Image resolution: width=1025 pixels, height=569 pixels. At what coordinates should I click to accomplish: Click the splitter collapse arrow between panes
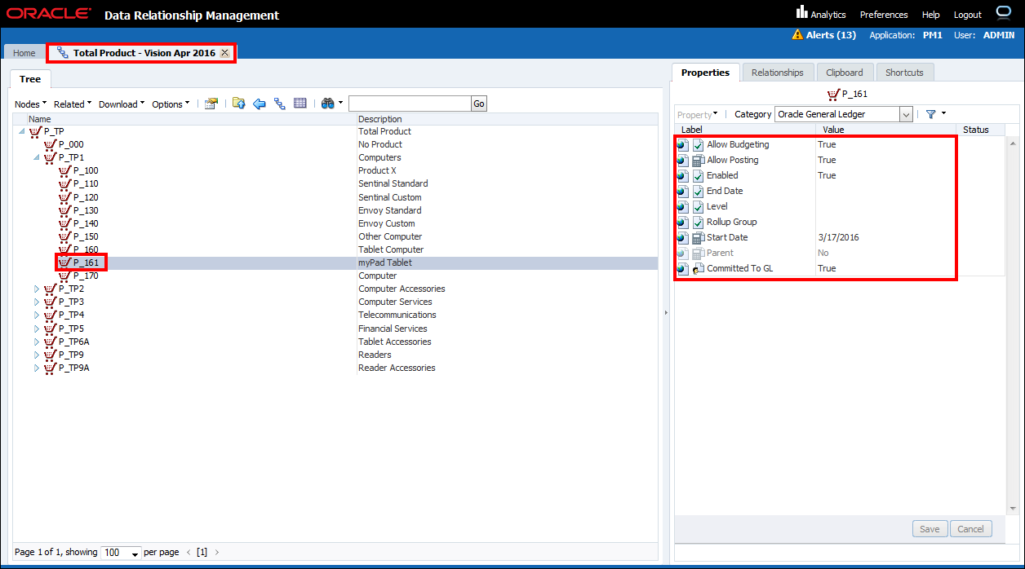[x=666, y=313]
